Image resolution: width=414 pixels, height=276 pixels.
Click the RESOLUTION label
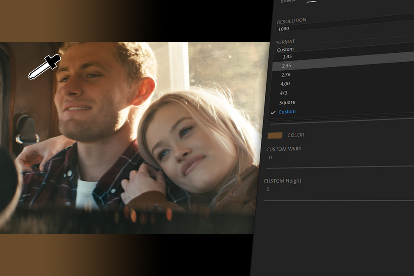292,21
